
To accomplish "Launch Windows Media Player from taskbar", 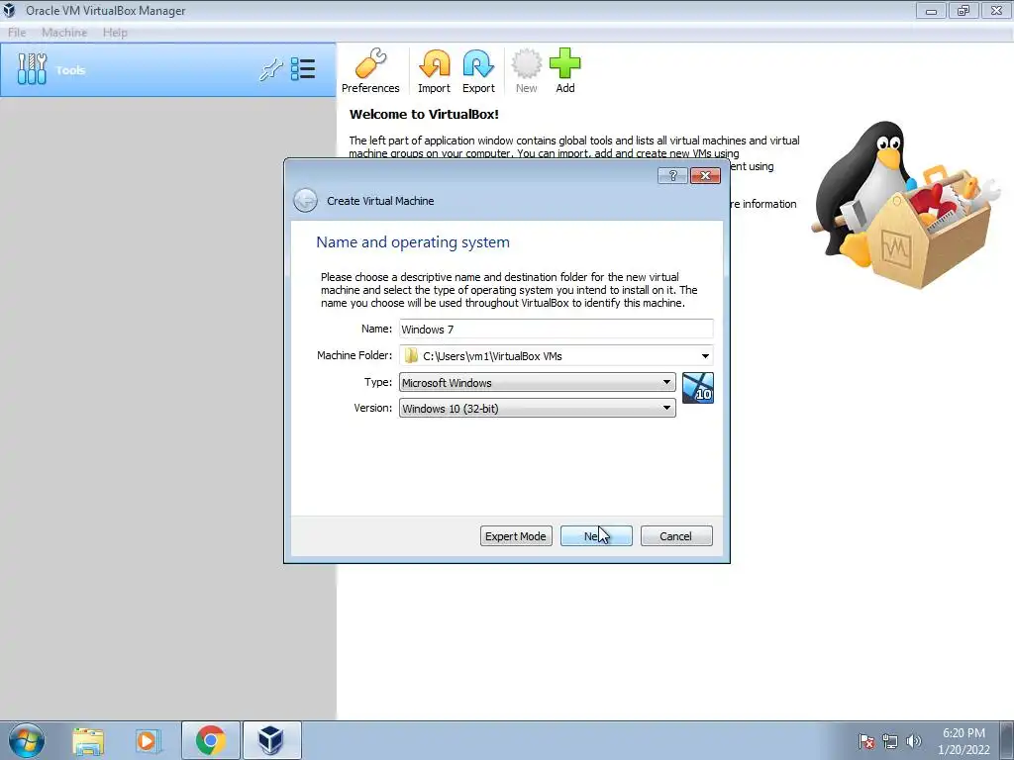I will pyautogui.click(x=149, y=740).
